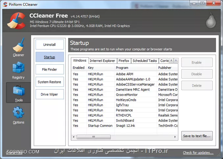
Task: Sort by the Program column header
Action: coord(136,68)
